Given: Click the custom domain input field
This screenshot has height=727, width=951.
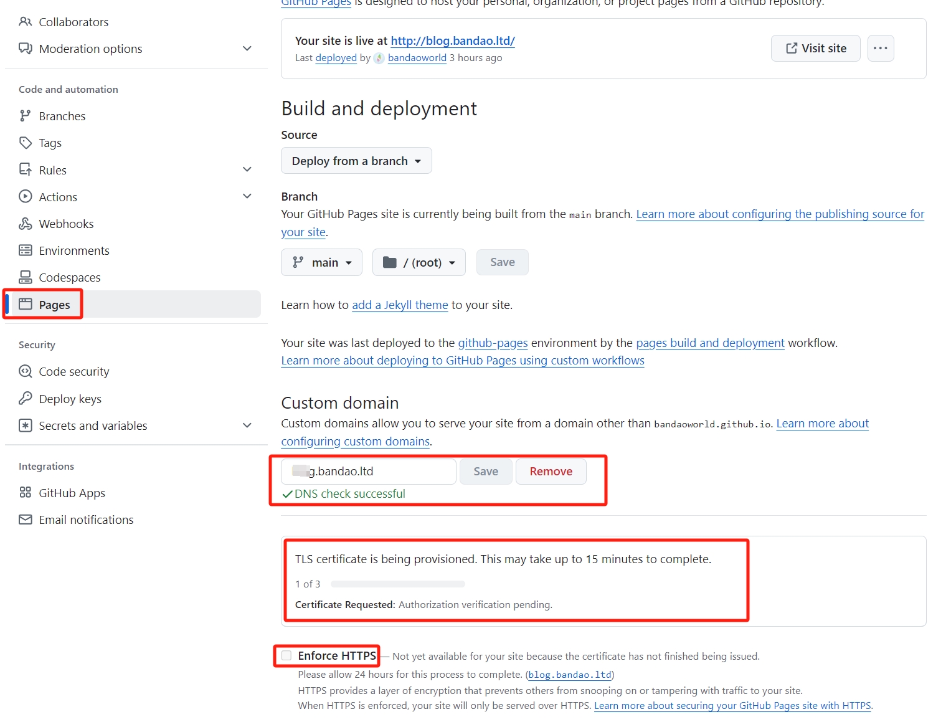Looking at the screenshot, I should pyautogui.click(x=369, y=472).
